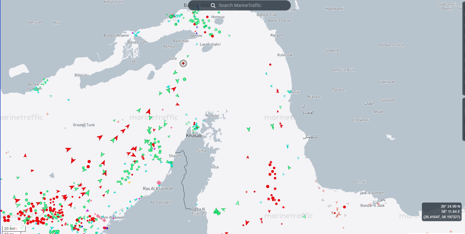Click the Qeshm label on the map
Screen dimensions: 465x234
(197, 36)
